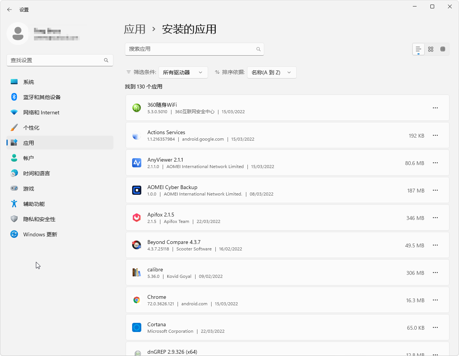Click the search icon in 查找设置 box

click(106, 60)
